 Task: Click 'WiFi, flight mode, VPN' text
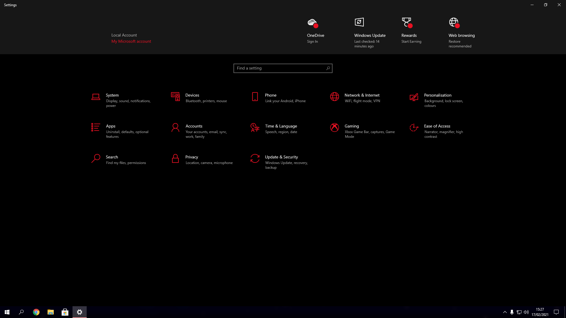pos(362,101)
